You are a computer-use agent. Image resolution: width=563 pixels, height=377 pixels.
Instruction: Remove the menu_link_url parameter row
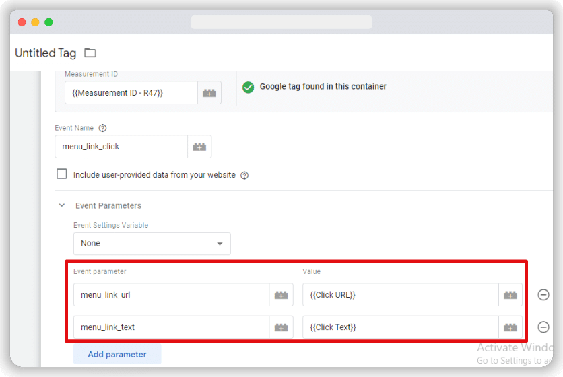[x=543, y=295]
